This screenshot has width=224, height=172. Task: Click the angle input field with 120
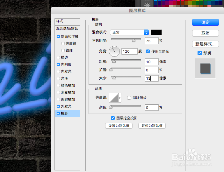[129, 51]
